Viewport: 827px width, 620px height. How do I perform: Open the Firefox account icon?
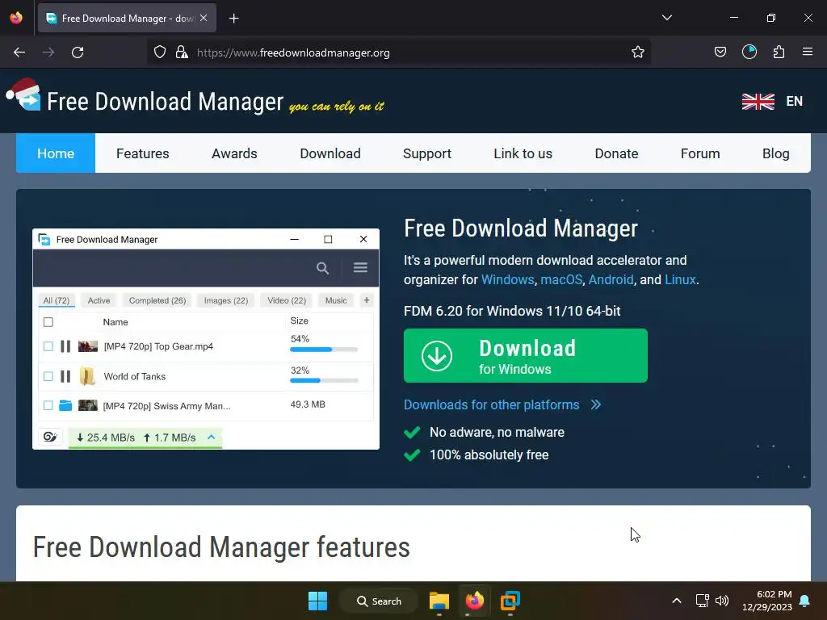749,52
